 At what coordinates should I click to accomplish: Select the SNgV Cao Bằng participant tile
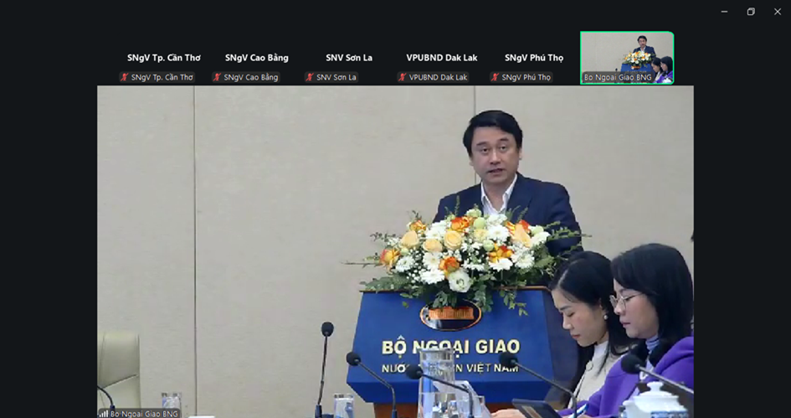pyautogui.click(x=256, y=58)
